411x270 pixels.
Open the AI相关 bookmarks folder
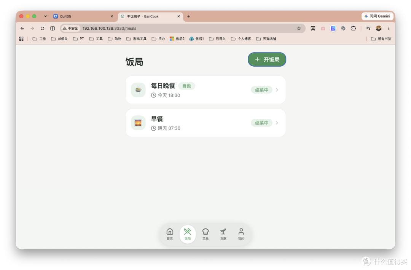point(59,39)
